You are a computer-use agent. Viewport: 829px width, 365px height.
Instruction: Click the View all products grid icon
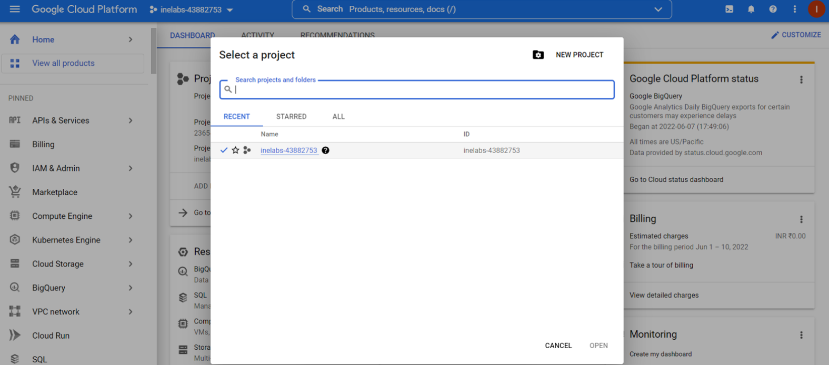(x=15, y=63)
